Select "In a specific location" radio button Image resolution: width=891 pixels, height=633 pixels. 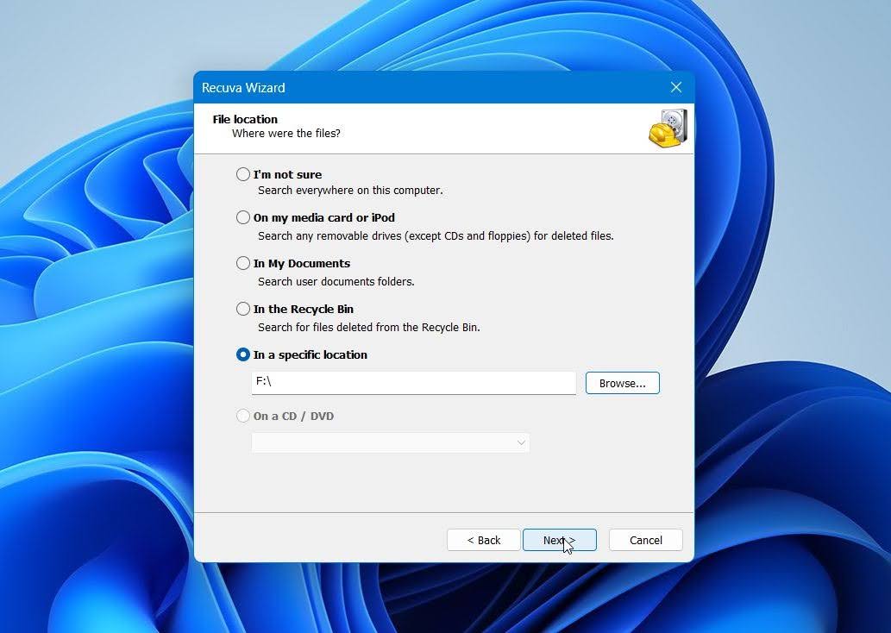pyautogui.click(x=242, y=354)
